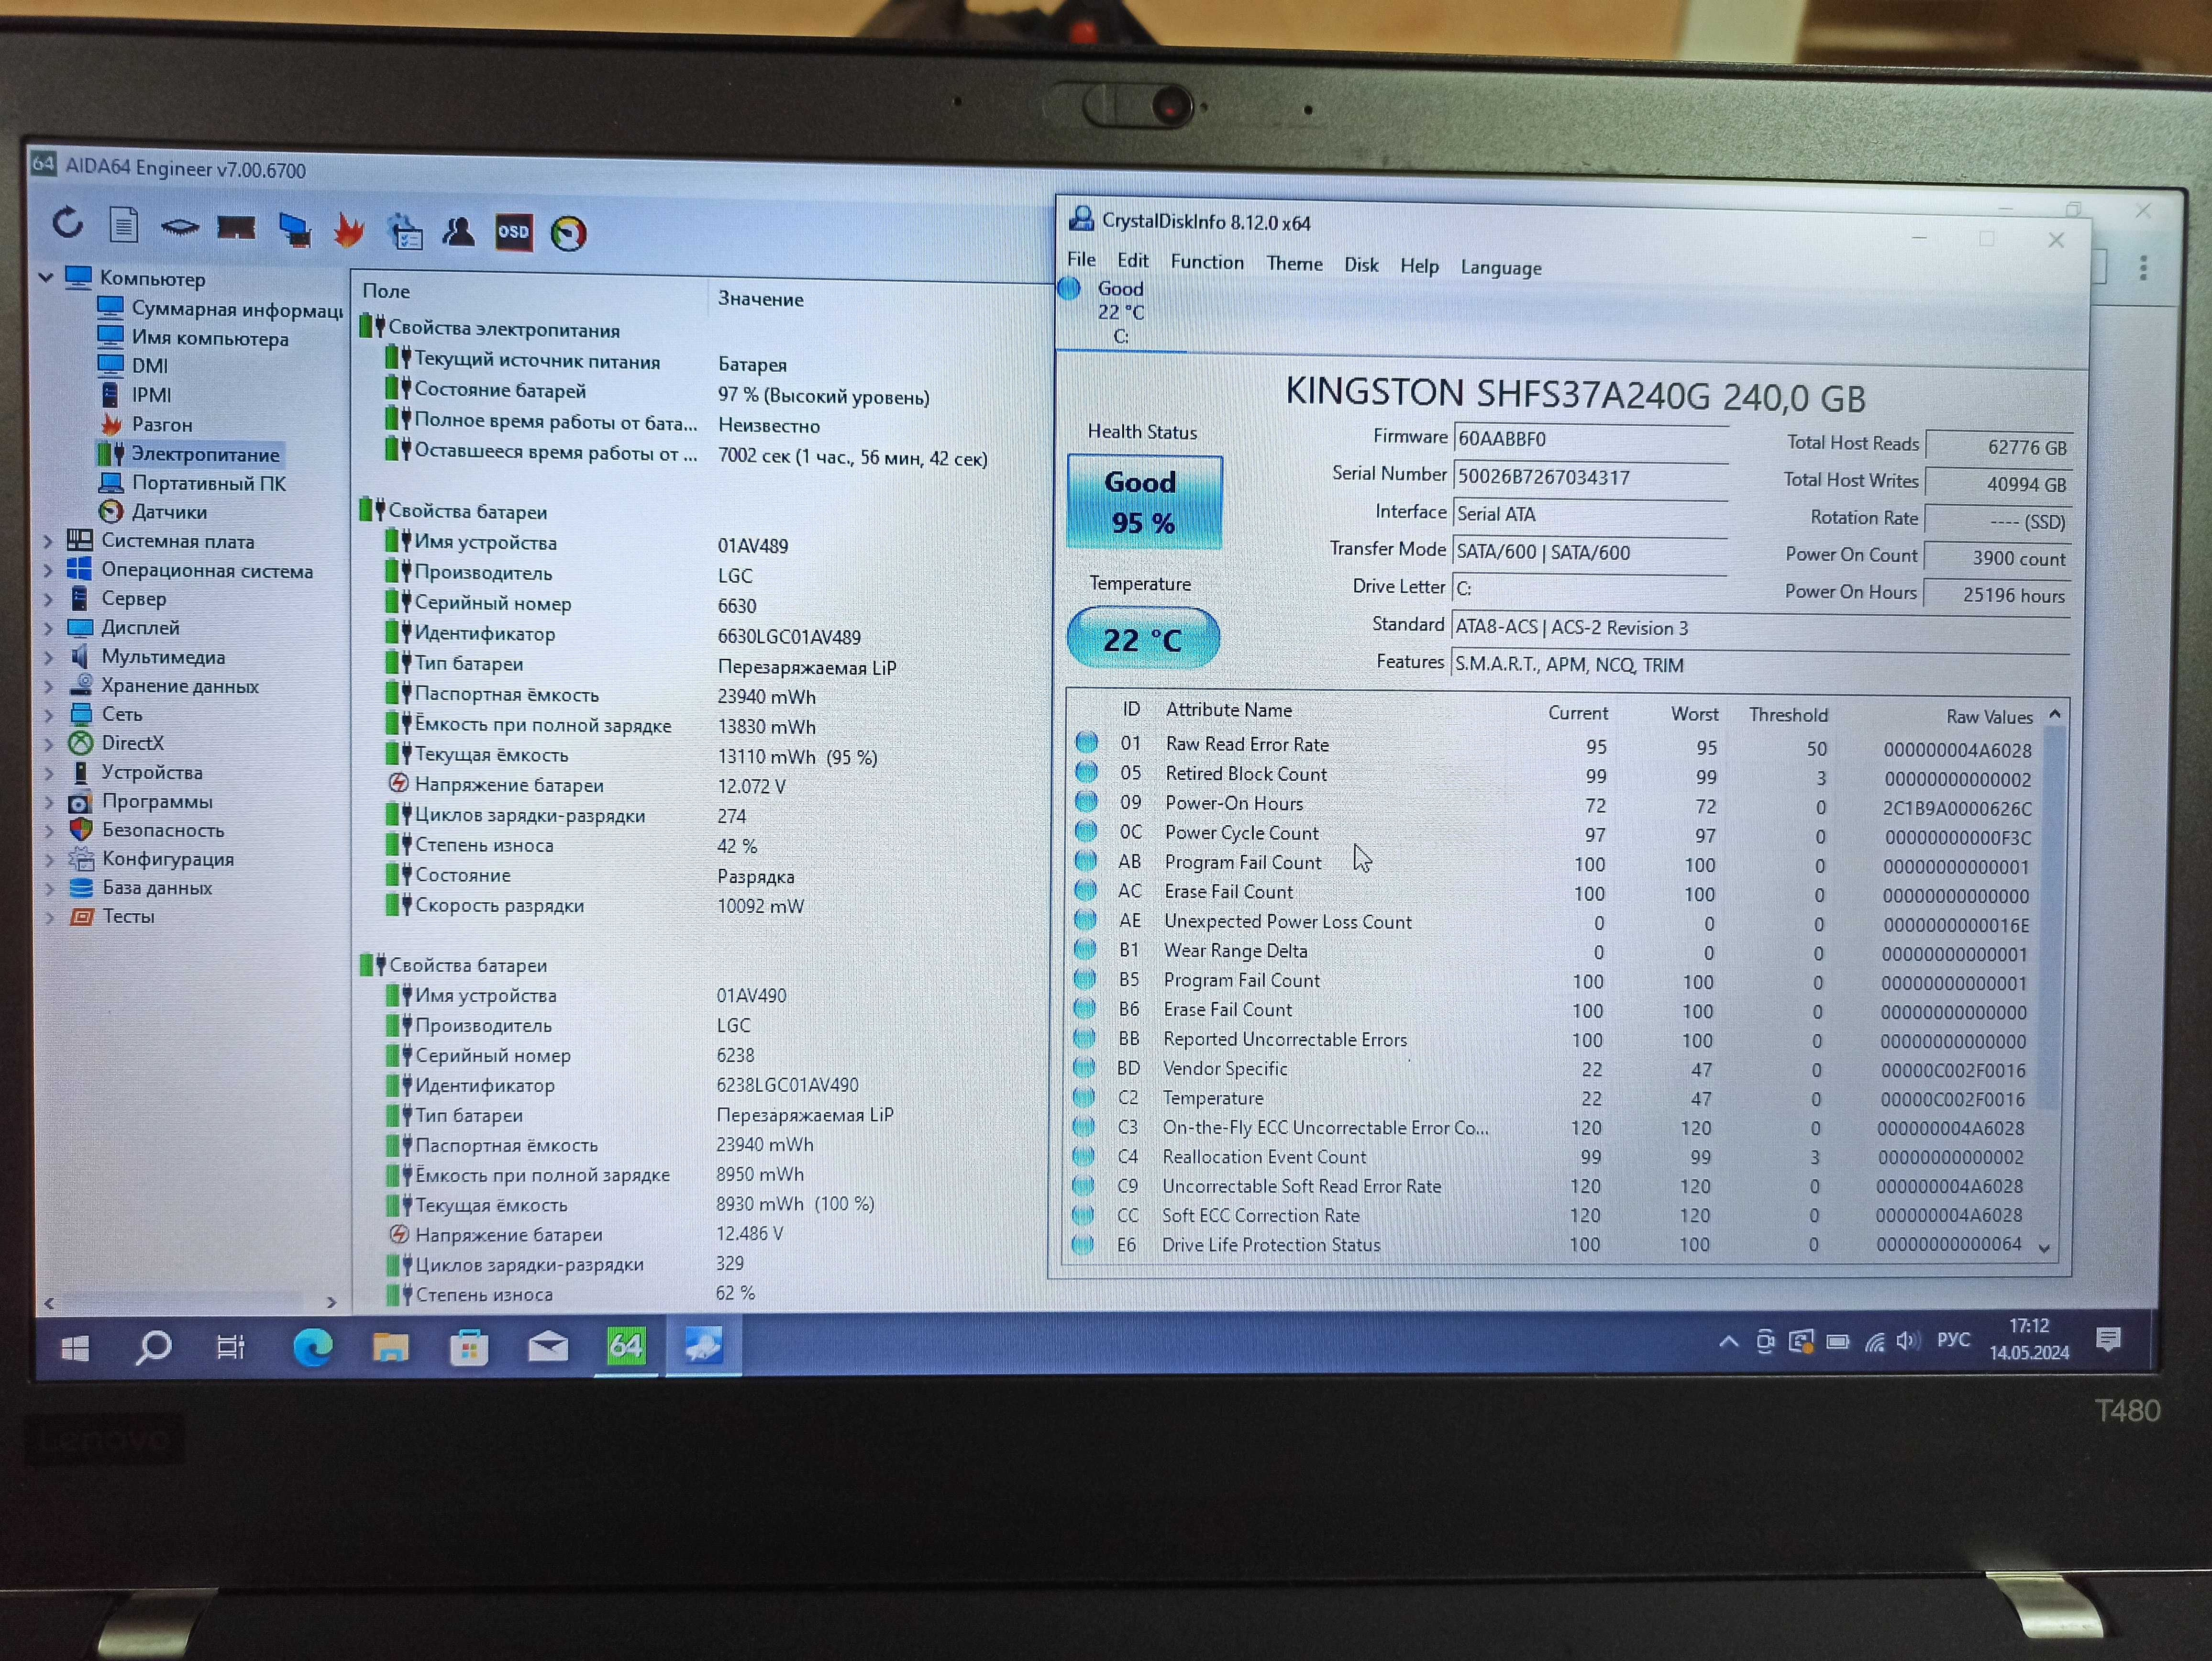2212x1661 pixels.
Task: Launch the AIDA64 stability test flame icon
Action: [349, 231]
